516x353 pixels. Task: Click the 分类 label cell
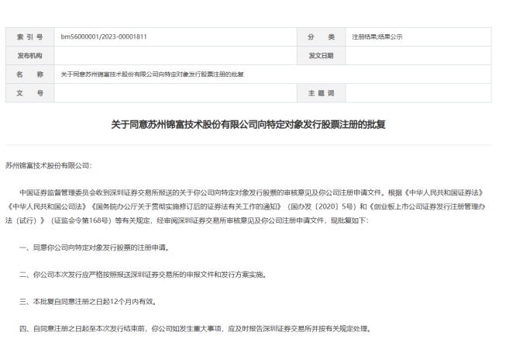[x=321, y=37]
